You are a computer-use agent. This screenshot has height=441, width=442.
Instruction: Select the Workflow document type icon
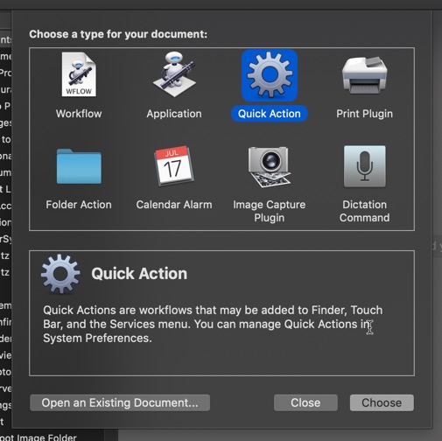click(79, 74)
